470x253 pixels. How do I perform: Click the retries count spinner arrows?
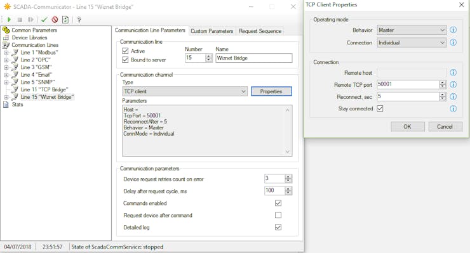pos(288,179)
